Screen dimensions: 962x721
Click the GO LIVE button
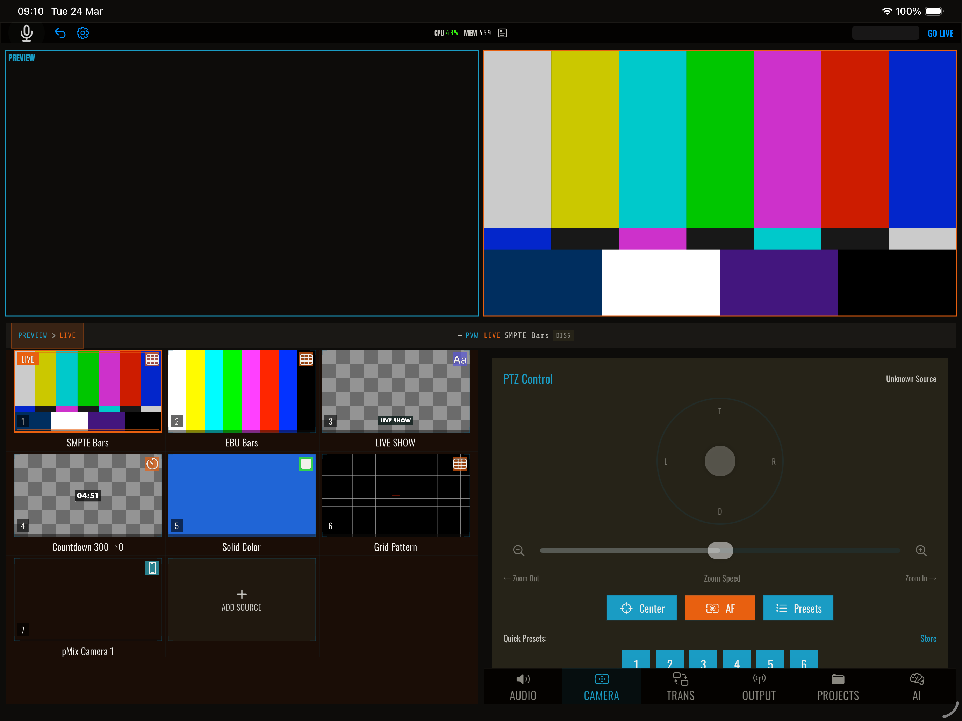pos(940,32)
